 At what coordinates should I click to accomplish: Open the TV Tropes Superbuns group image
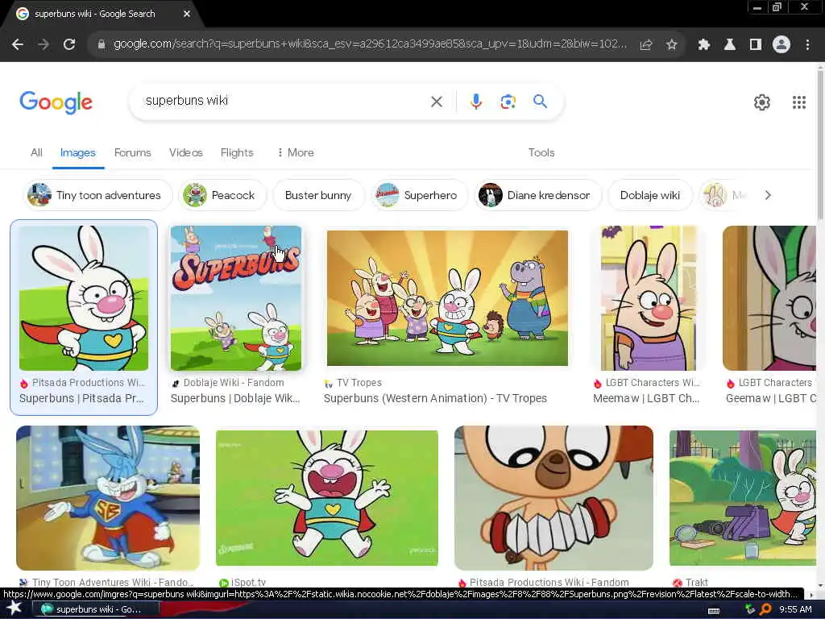447,298
